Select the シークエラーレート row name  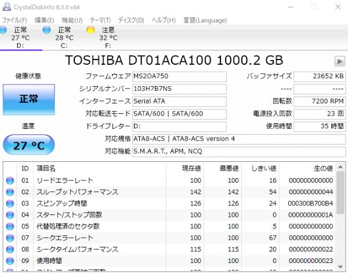[65, 238]
